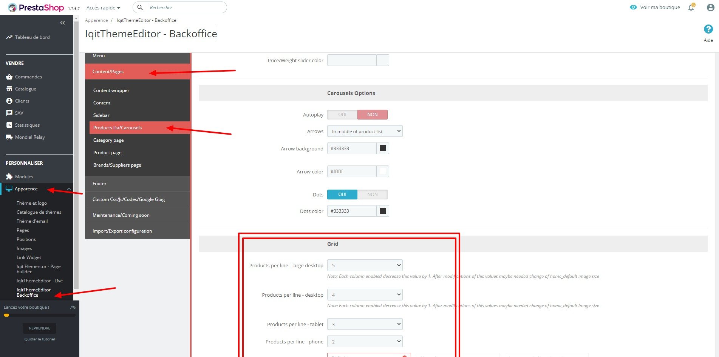Open Maintenance/Coming soon section
Screen dimensions: 719x357
click(138, 215)
